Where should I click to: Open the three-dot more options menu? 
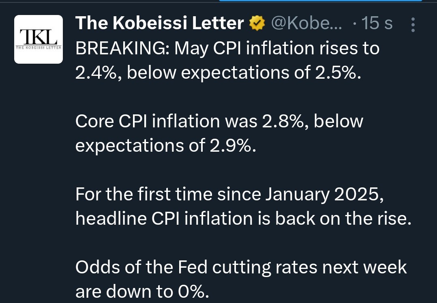[x=413, y=24]
